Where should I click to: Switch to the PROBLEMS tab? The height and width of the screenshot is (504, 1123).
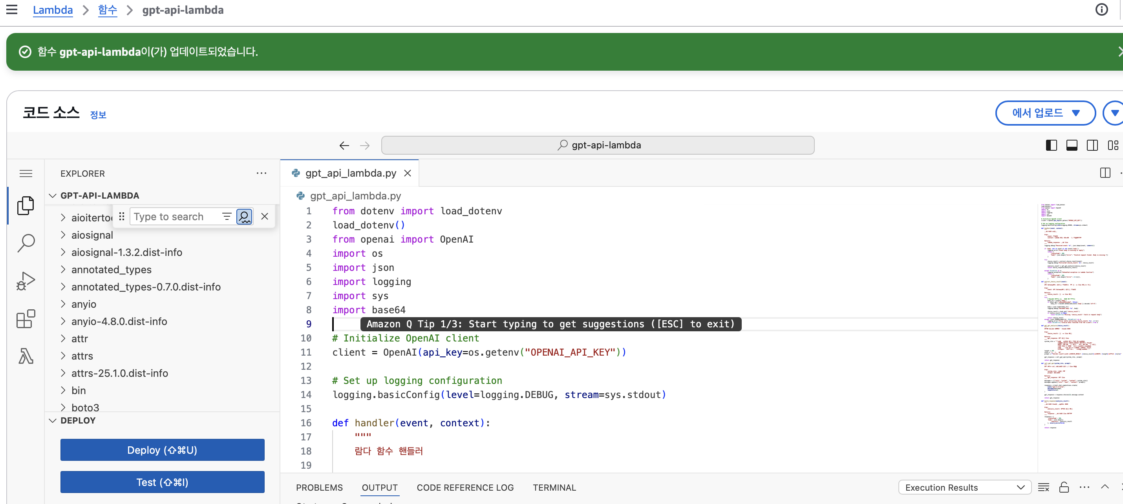(x=319, y=488)
